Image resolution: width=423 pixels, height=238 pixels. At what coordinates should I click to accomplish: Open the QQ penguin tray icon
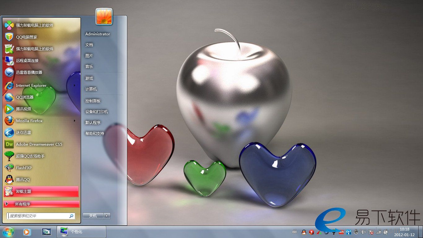pyautogui.click(x=304, y=232)
